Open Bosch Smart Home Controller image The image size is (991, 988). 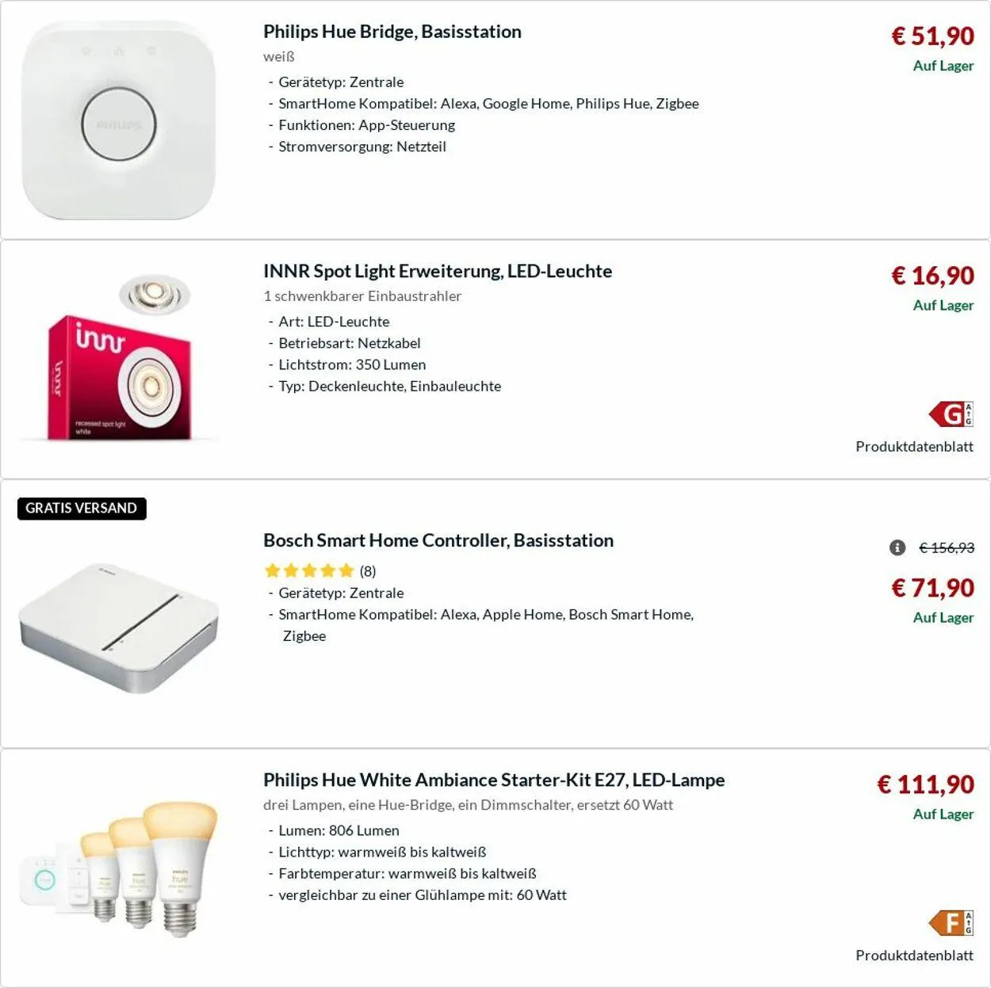(119, 626)
